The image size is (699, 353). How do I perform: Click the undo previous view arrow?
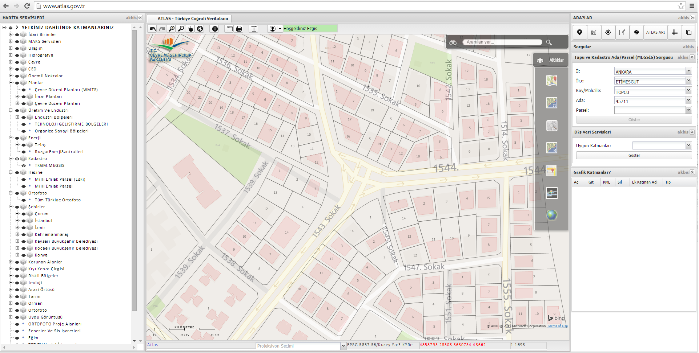(153, 29)
